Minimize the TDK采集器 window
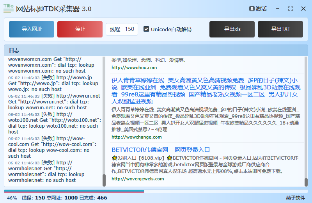Viewport: 312px width, 203px height. point(278,9)
